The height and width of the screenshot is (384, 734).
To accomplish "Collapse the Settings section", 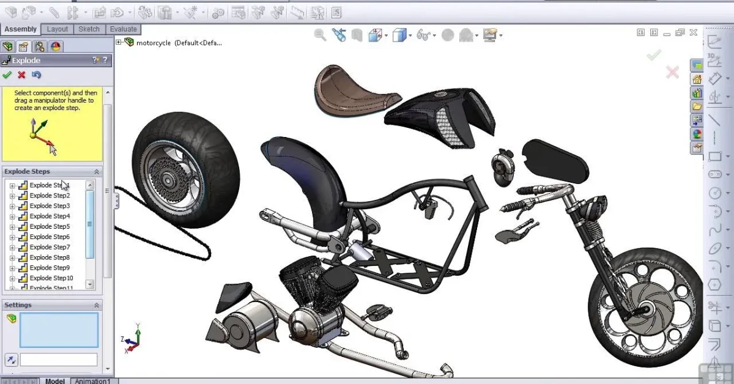I will (96, 305).
